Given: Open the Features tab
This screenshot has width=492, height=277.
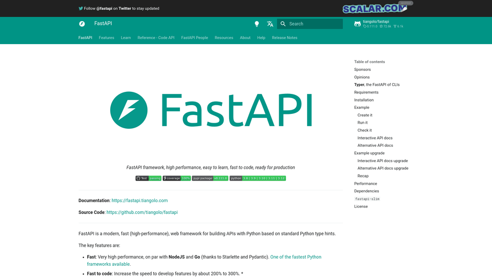Looking at the screenshot, I should (107, 37).
